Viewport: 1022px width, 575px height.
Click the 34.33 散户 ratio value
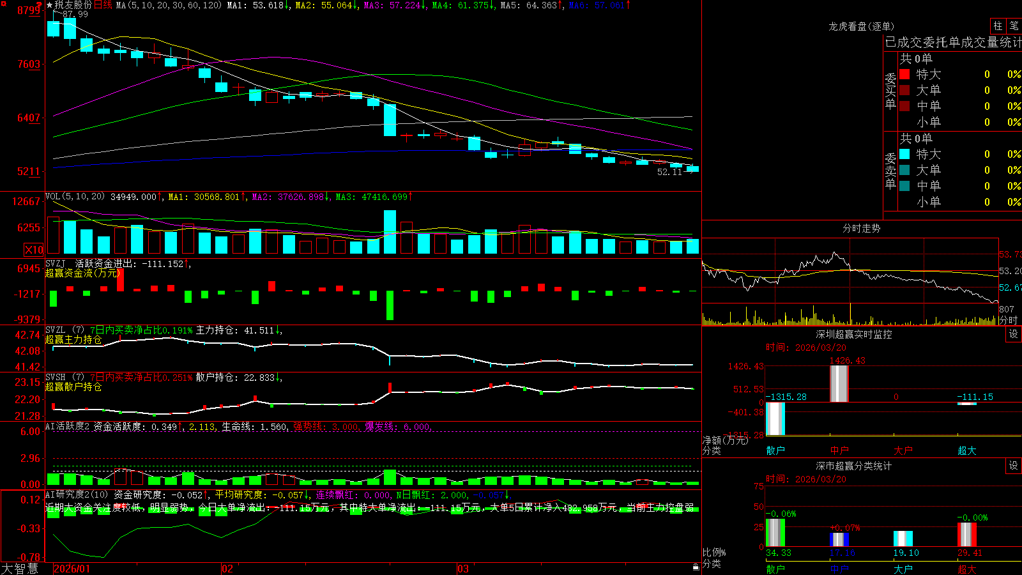pyautogui.click(x=779, y=553)
